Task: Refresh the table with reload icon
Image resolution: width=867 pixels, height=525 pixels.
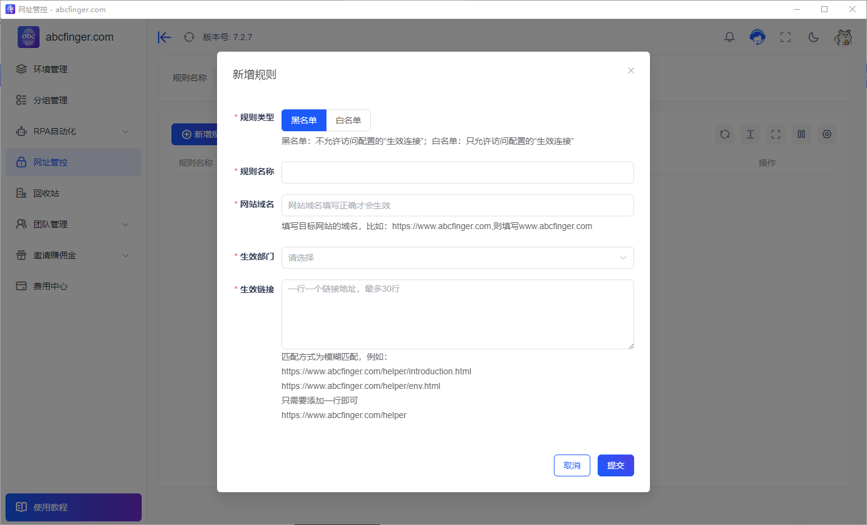Action: 725,134
